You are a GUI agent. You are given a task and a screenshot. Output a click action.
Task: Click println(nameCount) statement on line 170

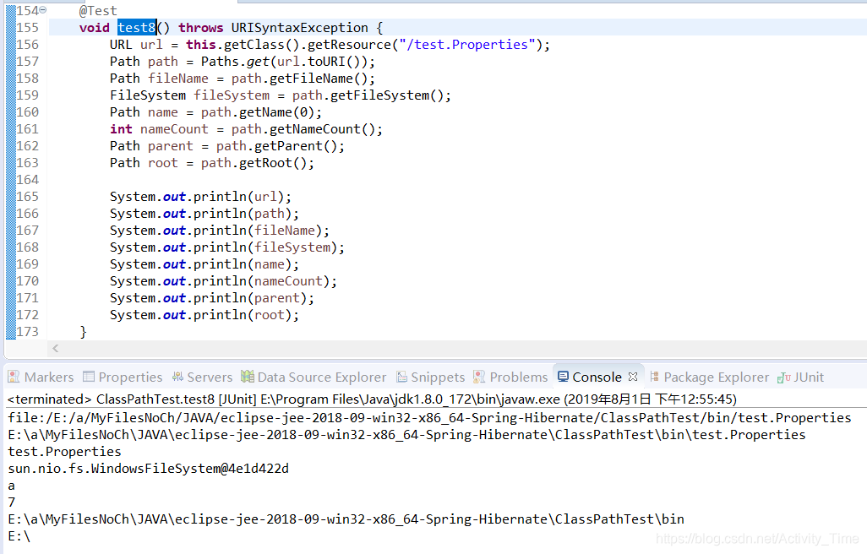[223, 281]
